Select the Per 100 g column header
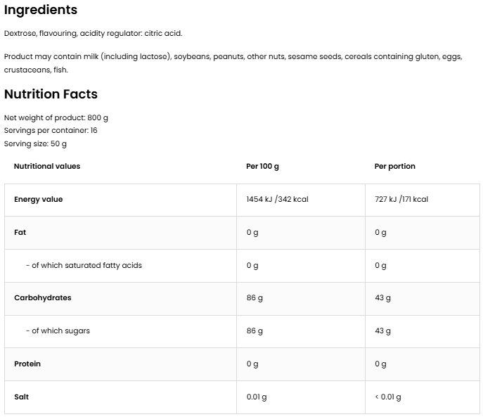Viewport: 483px width, 417px height. pyautogui.click(x=262, y=167)
